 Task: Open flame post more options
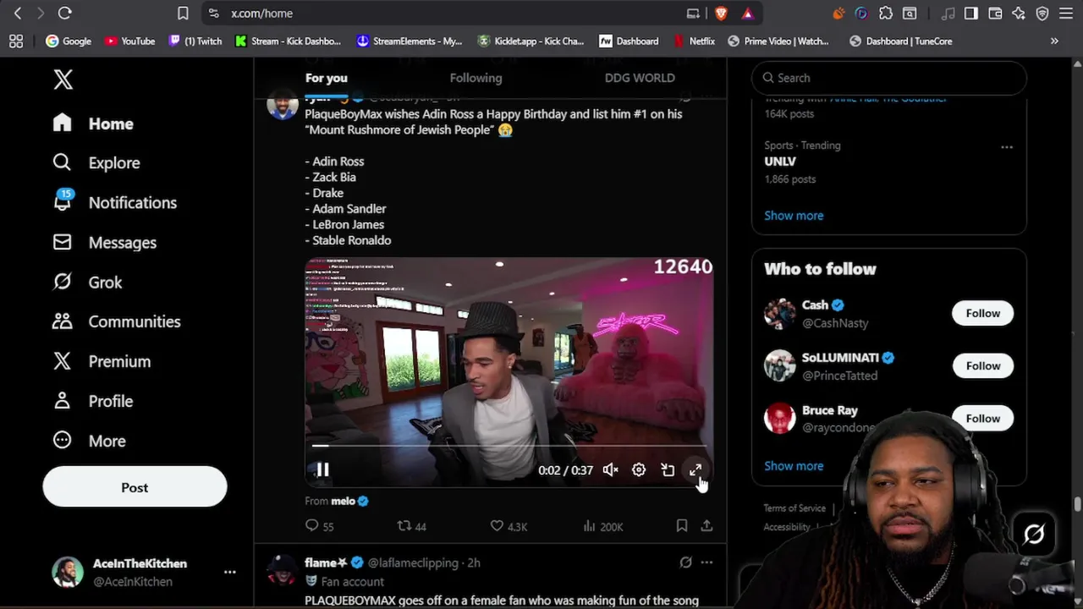point(706,562)
